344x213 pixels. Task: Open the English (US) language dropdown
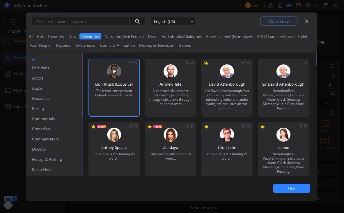[x=173, y=21]
